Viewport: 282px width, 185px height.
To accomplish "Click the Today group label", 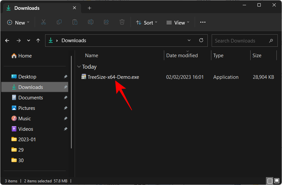I will (x=89, y=67).
